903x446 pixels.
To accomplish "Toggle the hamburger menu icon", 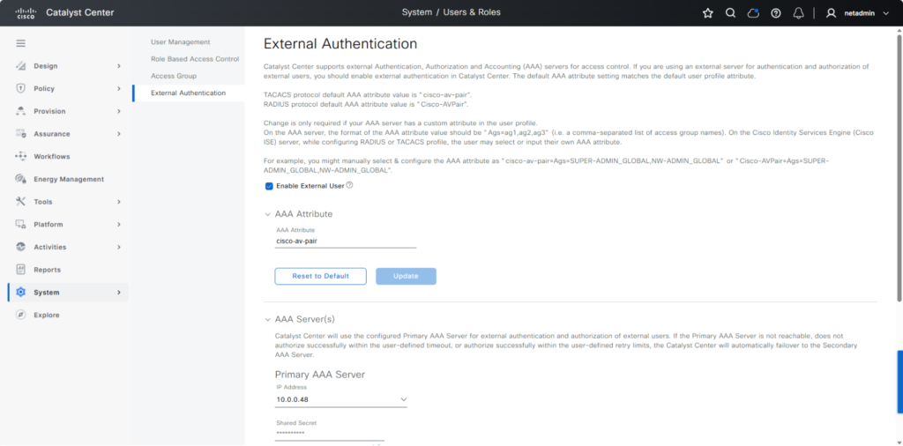I will (x=20, y=43).
